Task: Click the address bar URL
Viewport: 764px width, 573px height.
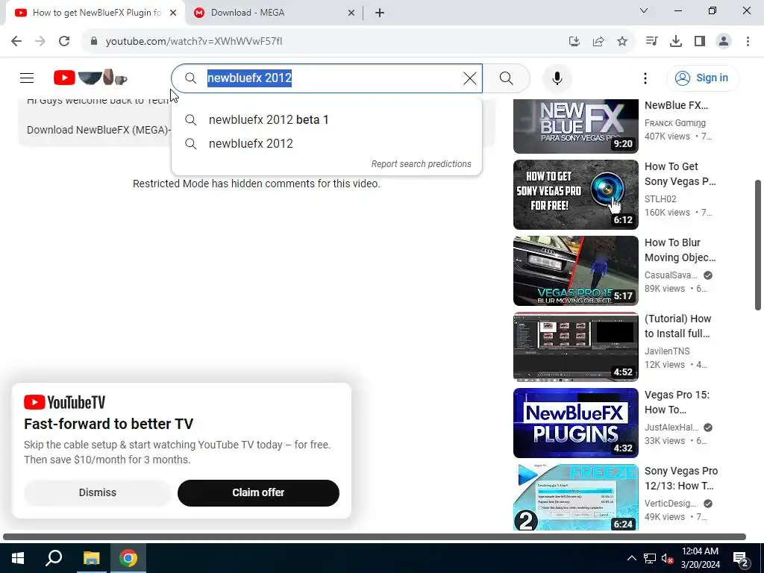Action: click(194, 42)
